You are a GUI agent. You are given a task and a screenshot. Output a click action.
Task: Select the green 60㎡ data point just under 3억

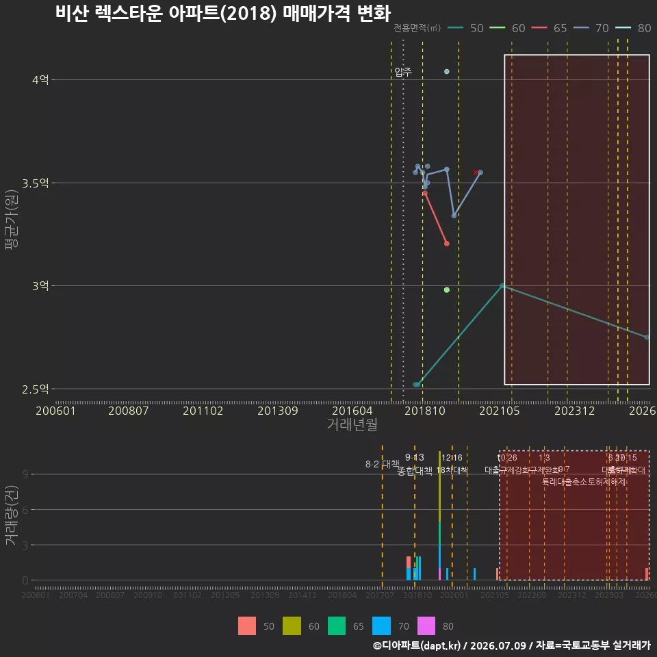pyautogui.click(x=447, y=290)
